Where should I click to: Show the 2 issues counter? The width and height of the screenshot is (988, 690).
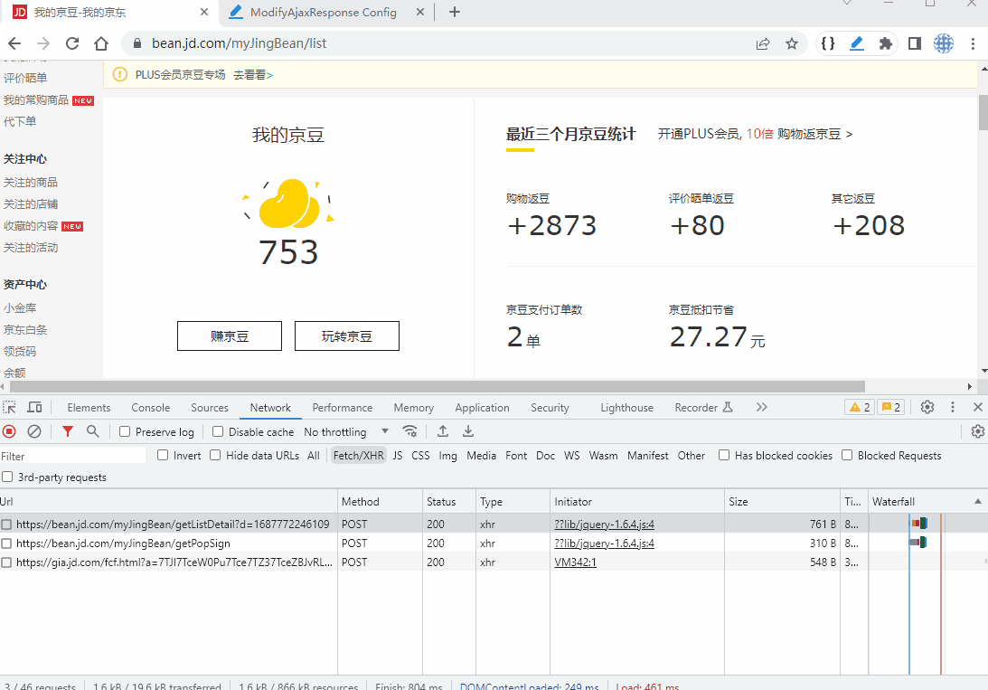click(891, 407)
